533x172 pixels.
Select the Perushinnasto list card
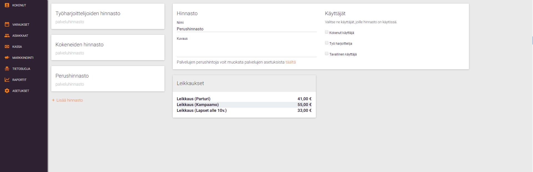coord(108,79)
